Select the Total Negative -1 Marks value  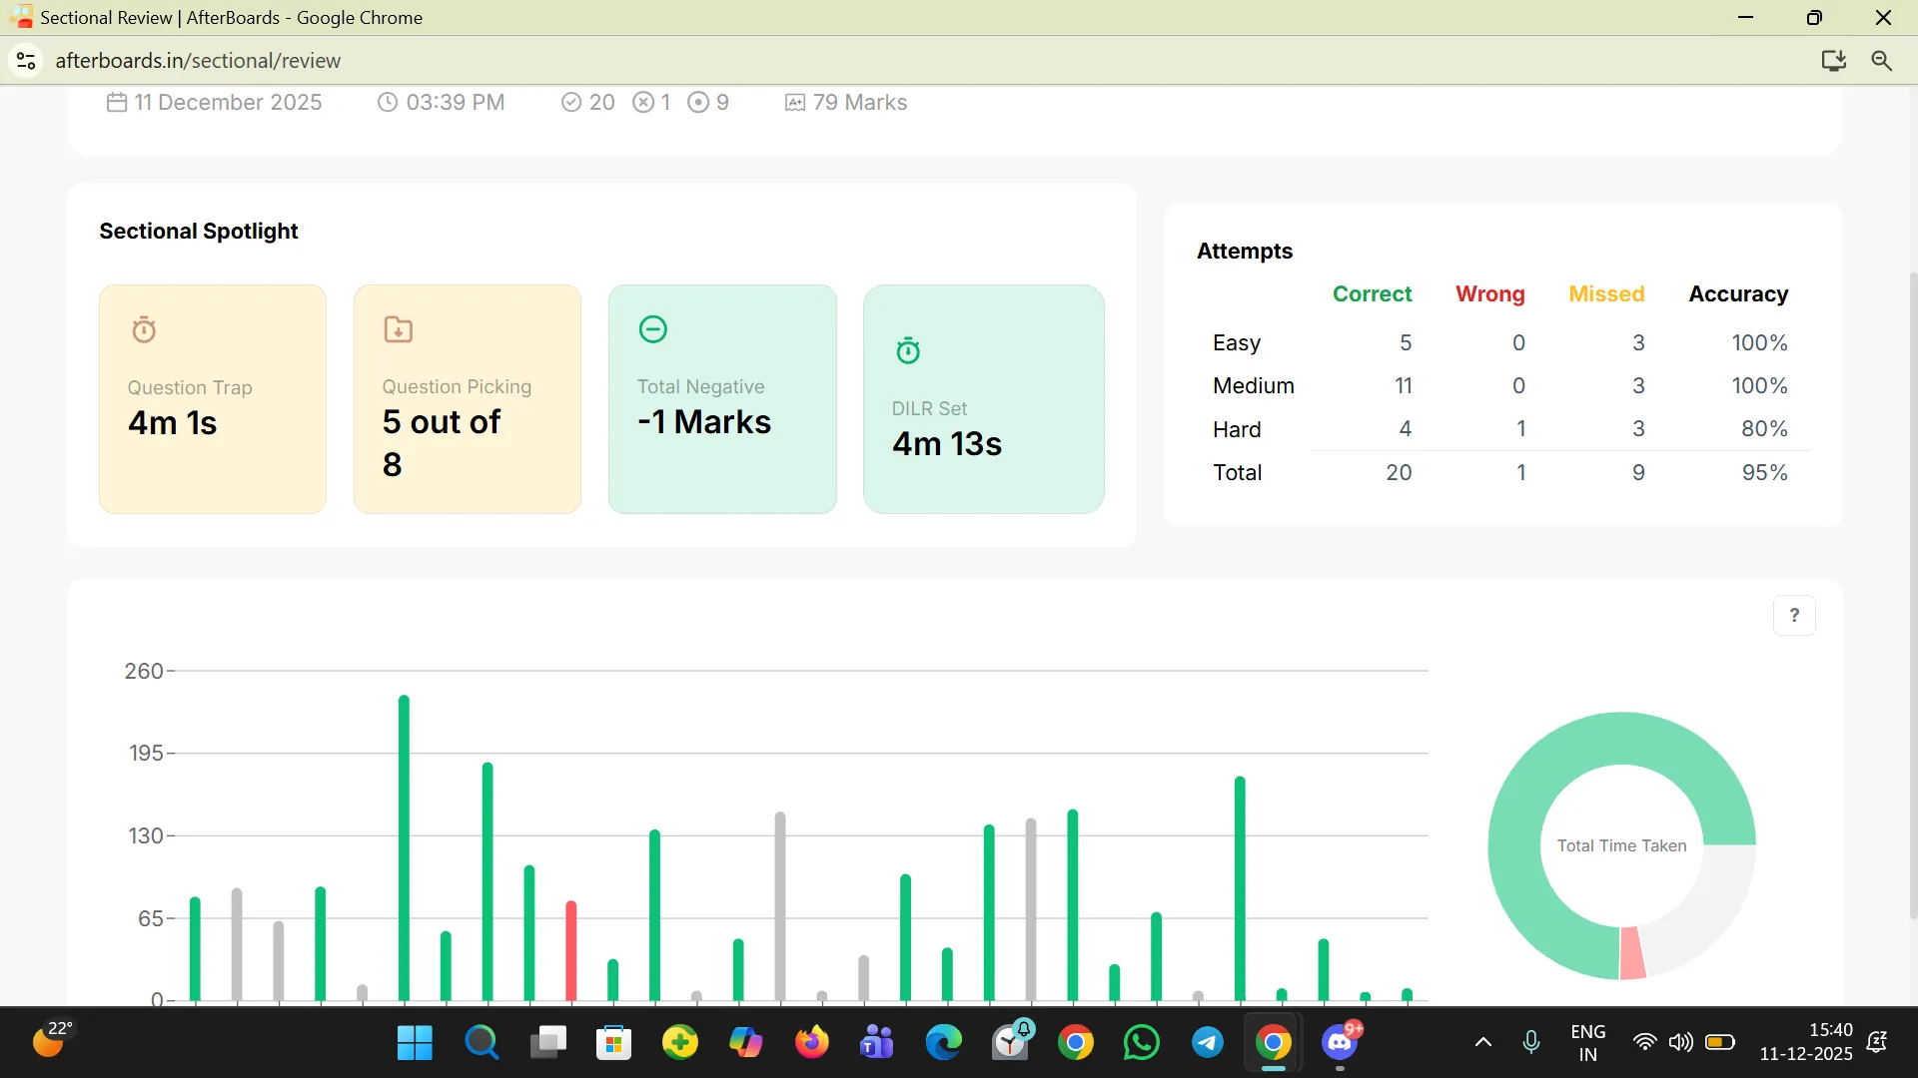pyautogui.click(x=704, y=422)
